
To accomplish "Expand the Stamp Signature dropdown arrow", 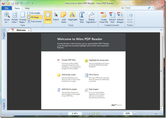I will pos(96,22).
